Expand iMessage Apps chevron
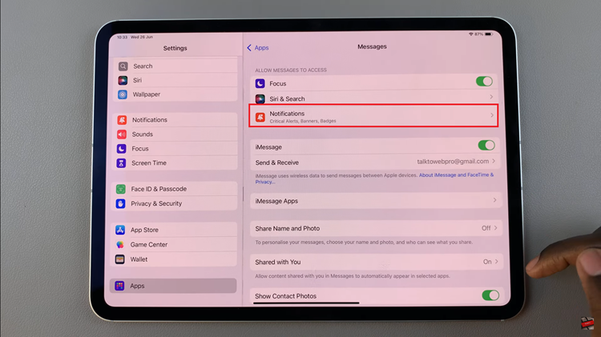This screenshot has width=601, height=337. click(495, 200)
